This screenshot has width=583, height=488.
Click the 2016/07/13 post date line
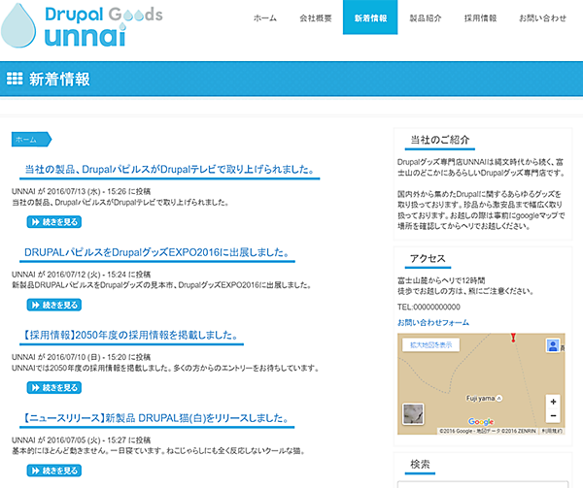81,191
